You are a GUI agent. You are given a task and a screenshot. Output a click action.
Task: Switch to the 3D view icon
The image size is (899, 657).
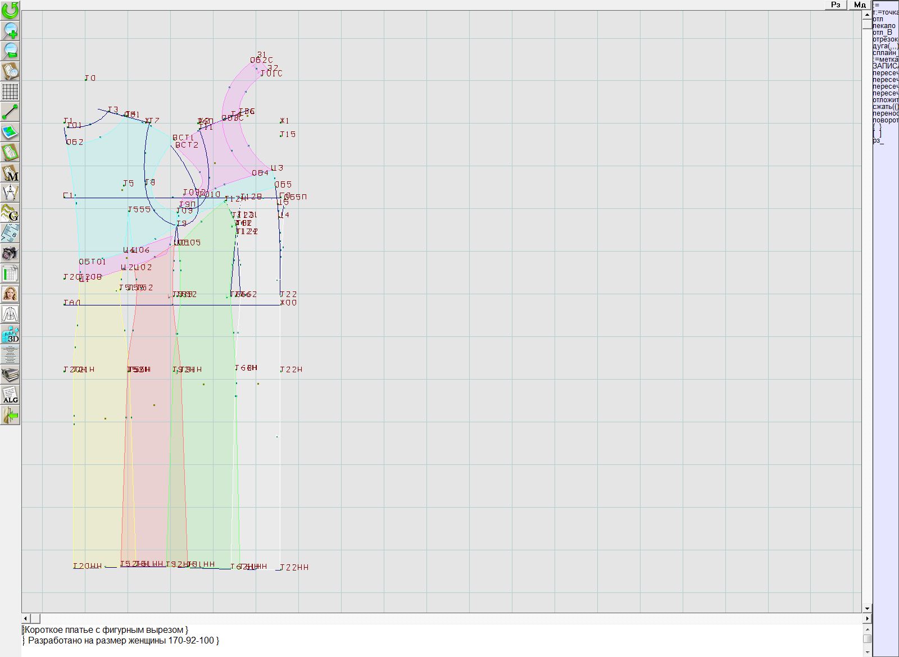[x=10, y=335]
